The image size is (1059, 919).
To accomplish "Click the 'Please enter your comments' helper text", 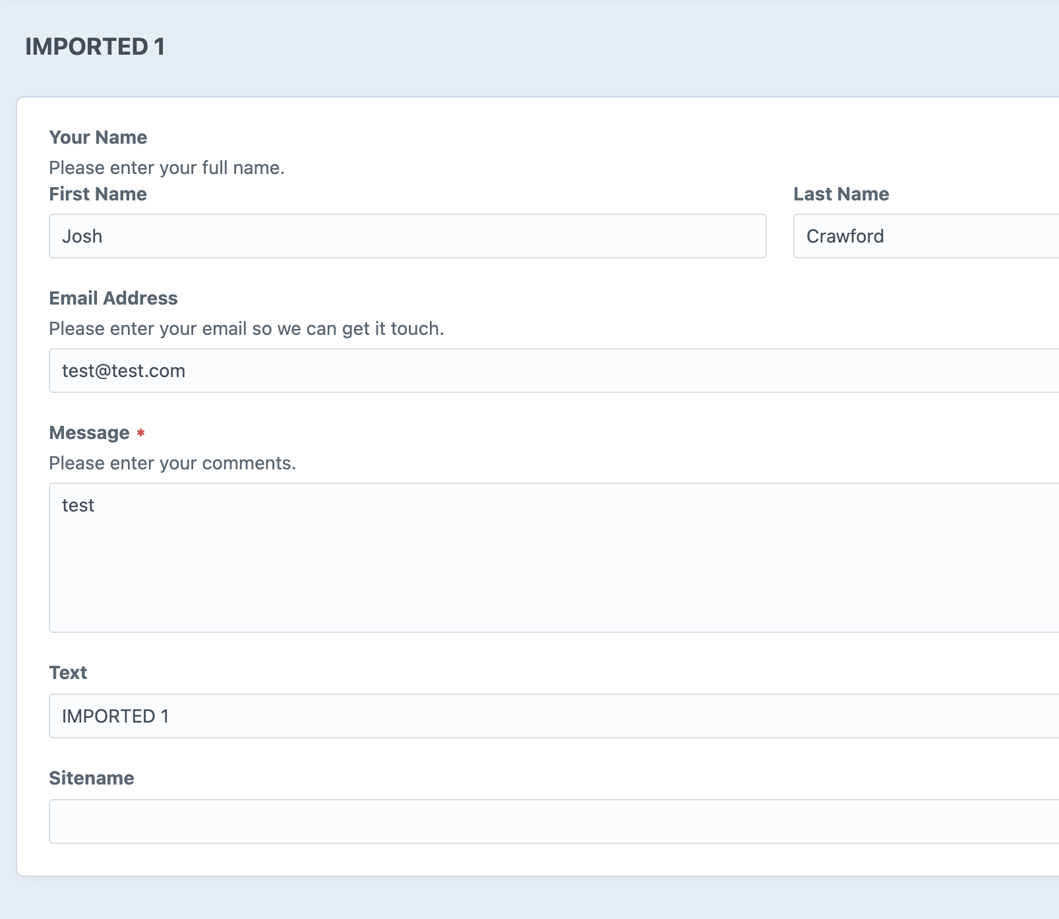I will pyautogui.click(x=172, y=463).
